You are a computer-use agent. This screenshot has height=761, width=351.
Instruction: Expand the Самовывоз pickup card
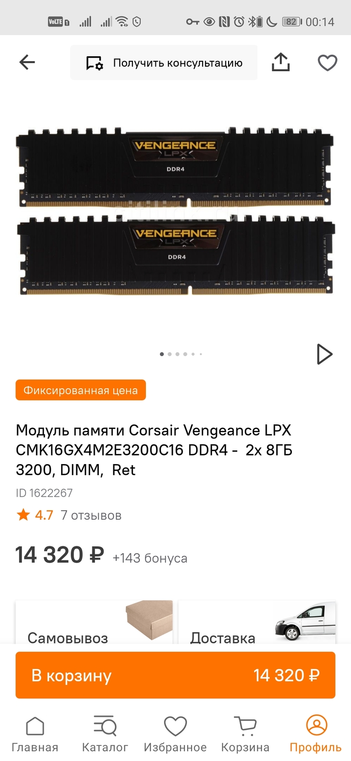[x=94, y=622]
